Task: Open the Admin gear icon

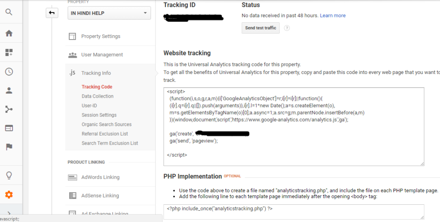Action: (9, 194)
